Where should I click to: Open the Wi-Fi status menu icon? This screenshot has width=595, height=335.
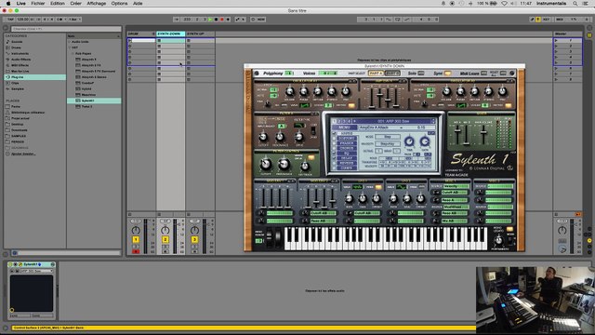click(504, 4)
